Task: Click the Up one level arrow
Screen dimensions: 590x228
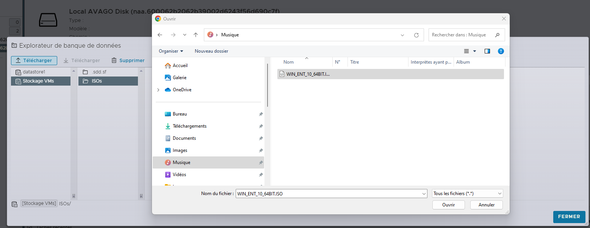Action: coord(196,35)
